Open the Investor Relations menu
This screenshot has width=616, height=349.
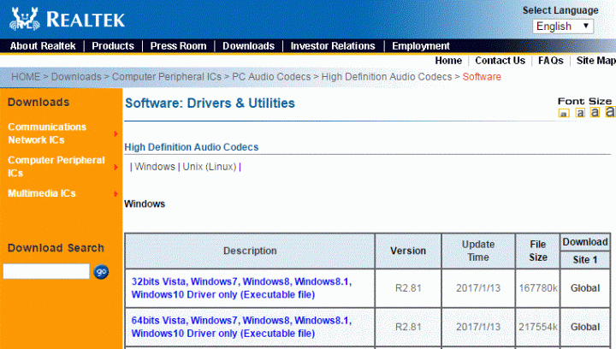[x=333, y=46]
